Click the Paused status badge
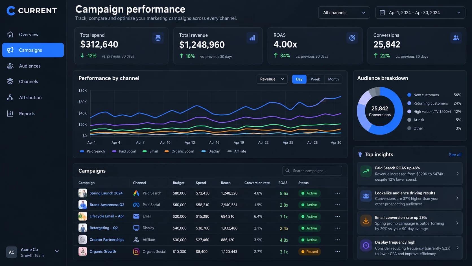Viewport: 472px width, 266px height. point(309,252)
